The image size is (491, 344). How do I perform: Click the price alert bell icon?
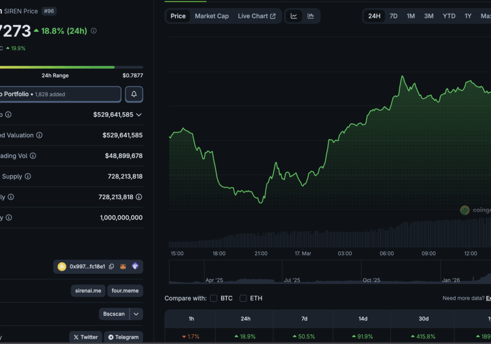[134, 94]
